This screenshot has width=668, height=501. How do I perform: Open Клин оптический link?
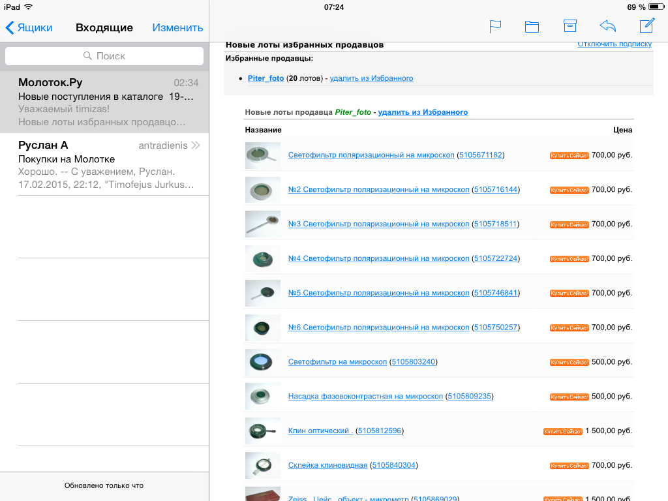[320, 431]
